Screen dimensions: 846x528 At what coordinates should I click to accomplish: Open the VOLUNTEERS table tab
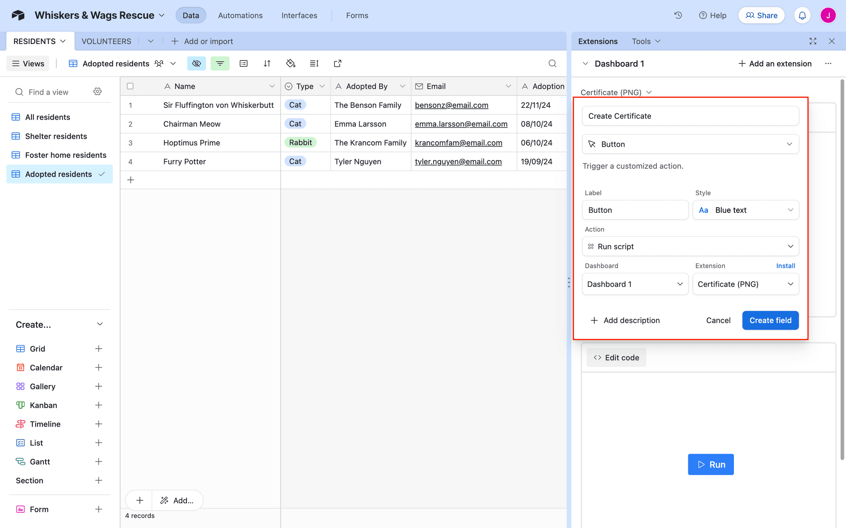(x=106, y=41)
